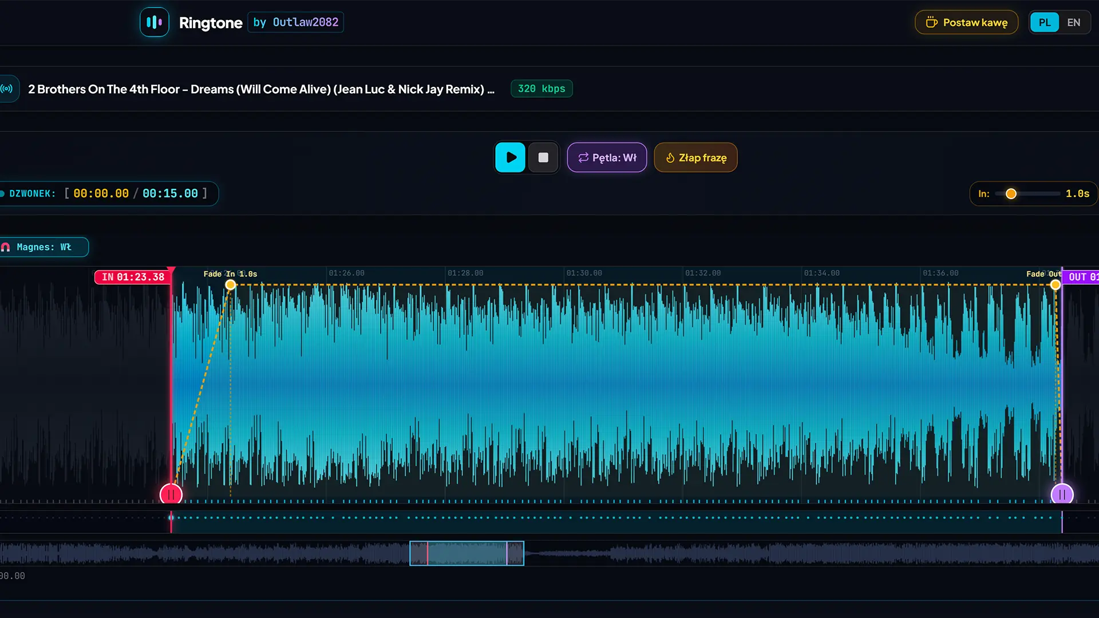Click the 1.0s fade In value
Screen dimensions: 1099x618
click(1077, 194)
